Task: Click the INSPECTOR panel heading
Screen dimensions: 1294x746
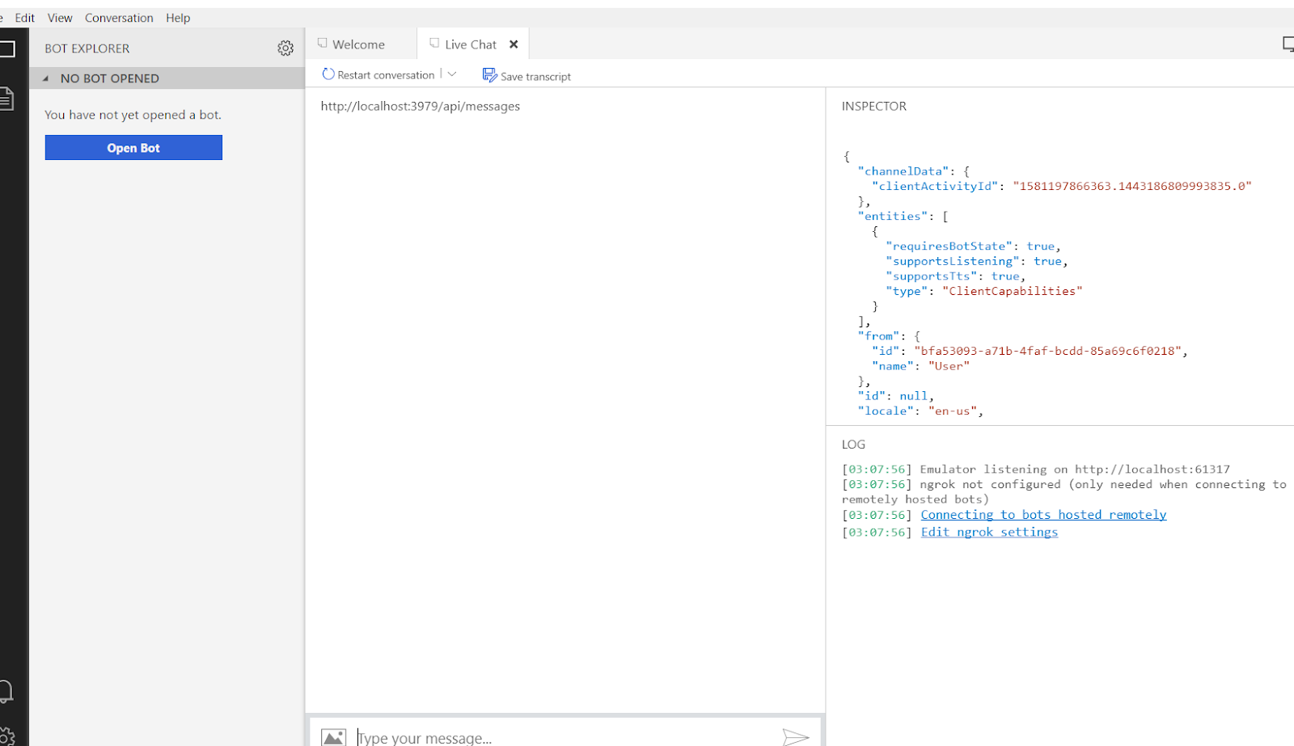Action: (874, 106)
